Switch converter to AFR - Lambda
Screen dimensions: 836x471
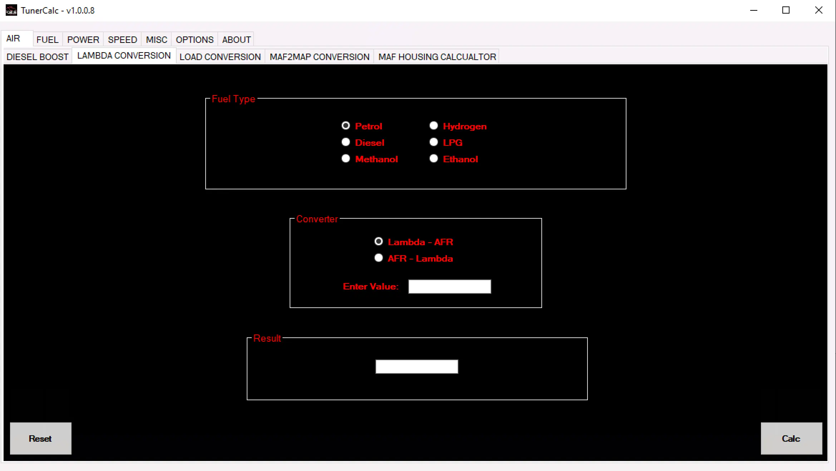[379, 258]
